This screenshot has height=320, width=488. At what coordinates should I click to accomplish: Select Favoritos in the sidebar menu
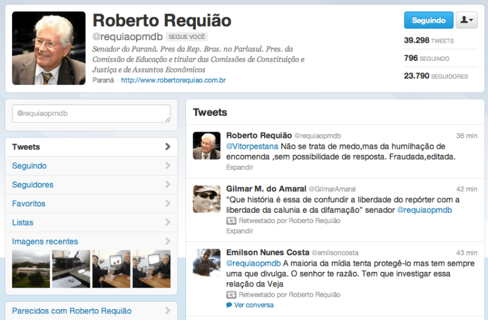[x=29, y=204]
